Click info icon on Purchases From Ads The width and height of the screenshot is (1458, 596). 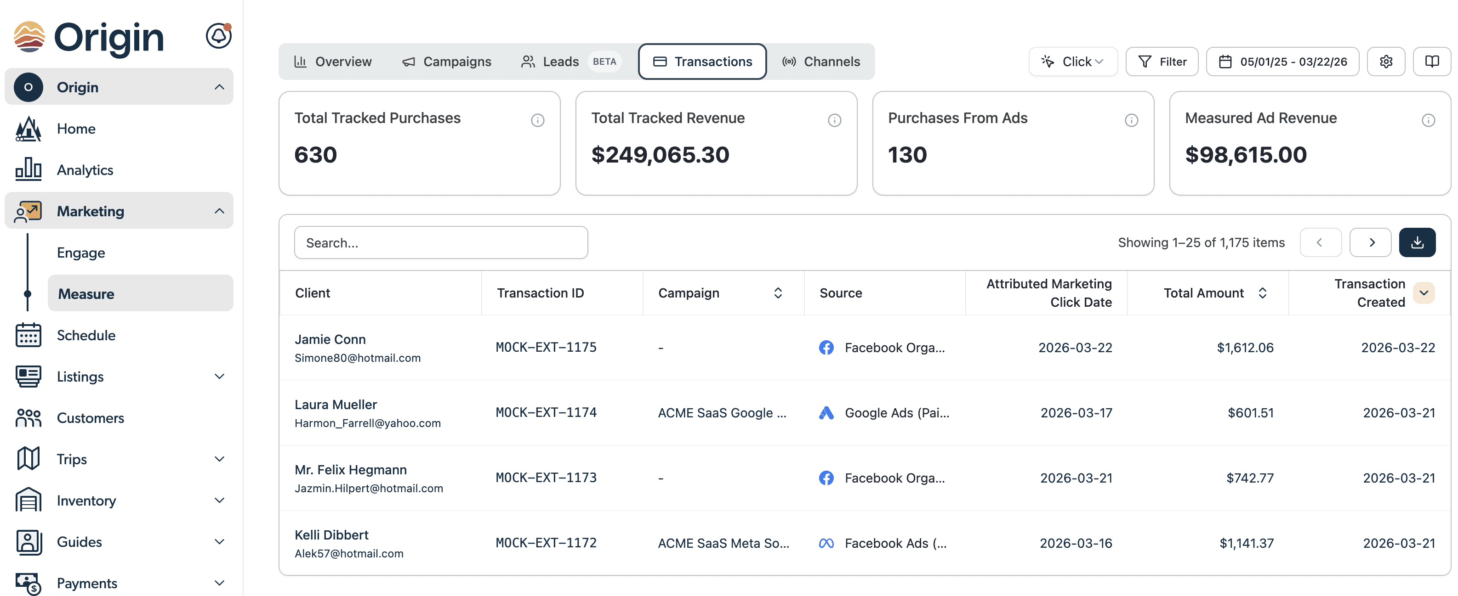1131,120
